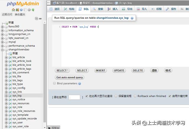Open the blue help documentation icon
Viewport: 189px width, 129px height.
pyautogui.click(x=21, y=10)
